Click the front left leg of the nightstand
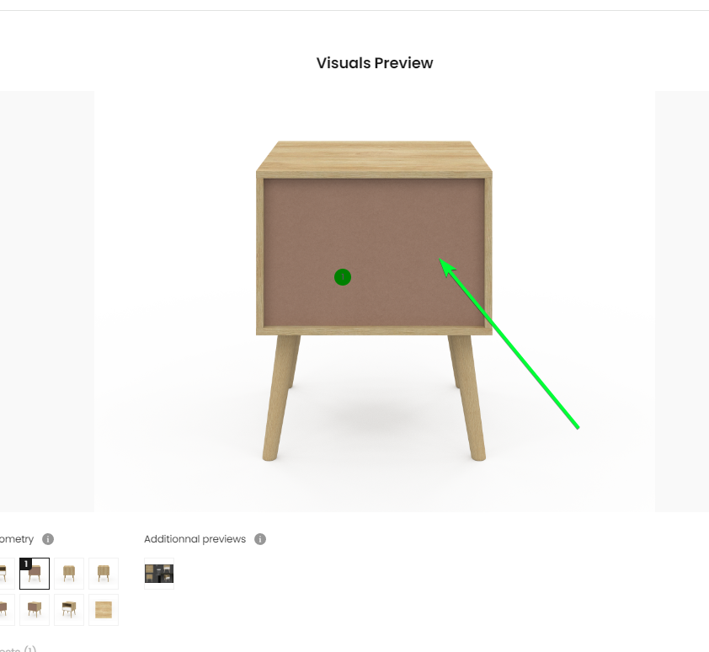The height and width of the screenshot is (652, 709). point(280,398)
